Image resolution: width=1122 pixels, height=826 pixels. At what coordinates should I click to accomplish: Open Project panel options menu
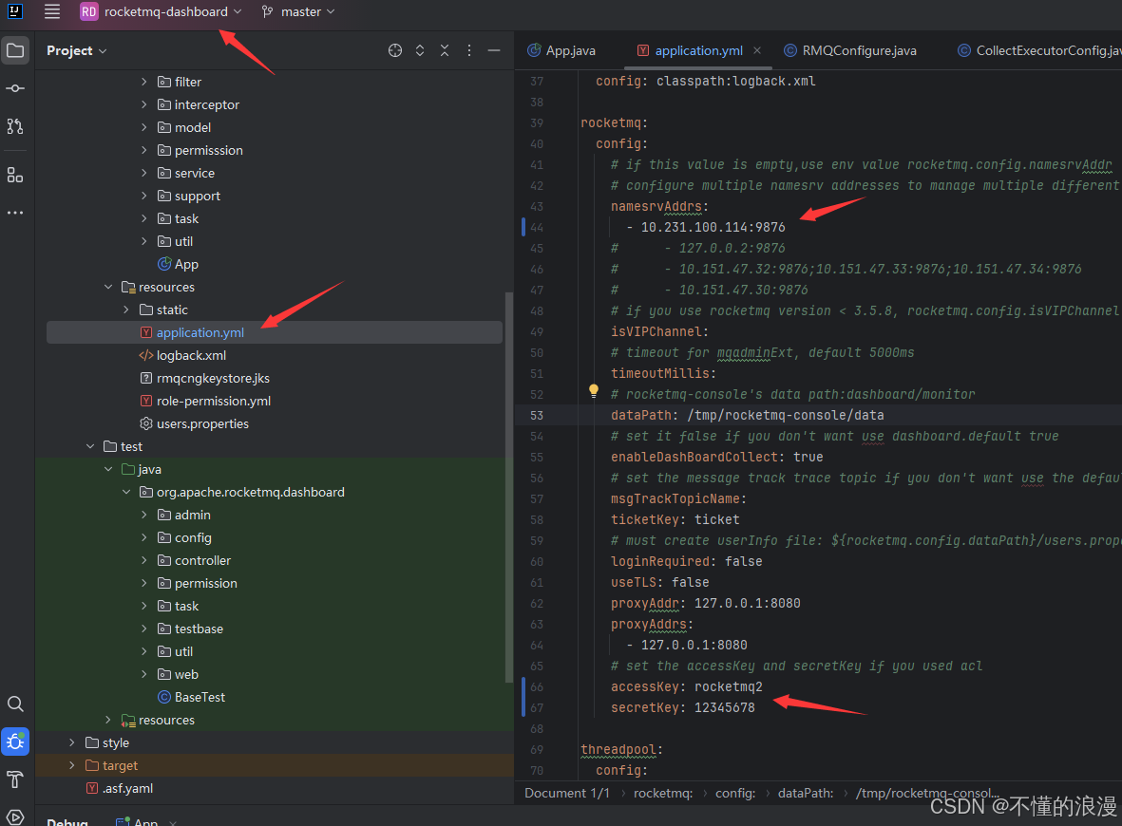click(469, 50)
